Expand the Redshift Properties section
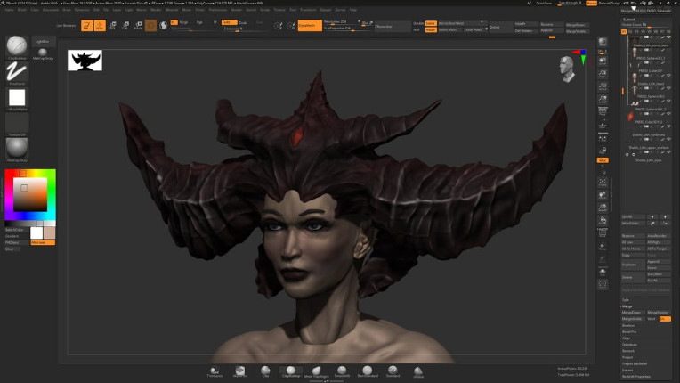The image size is (680, 383). [636, 377]
